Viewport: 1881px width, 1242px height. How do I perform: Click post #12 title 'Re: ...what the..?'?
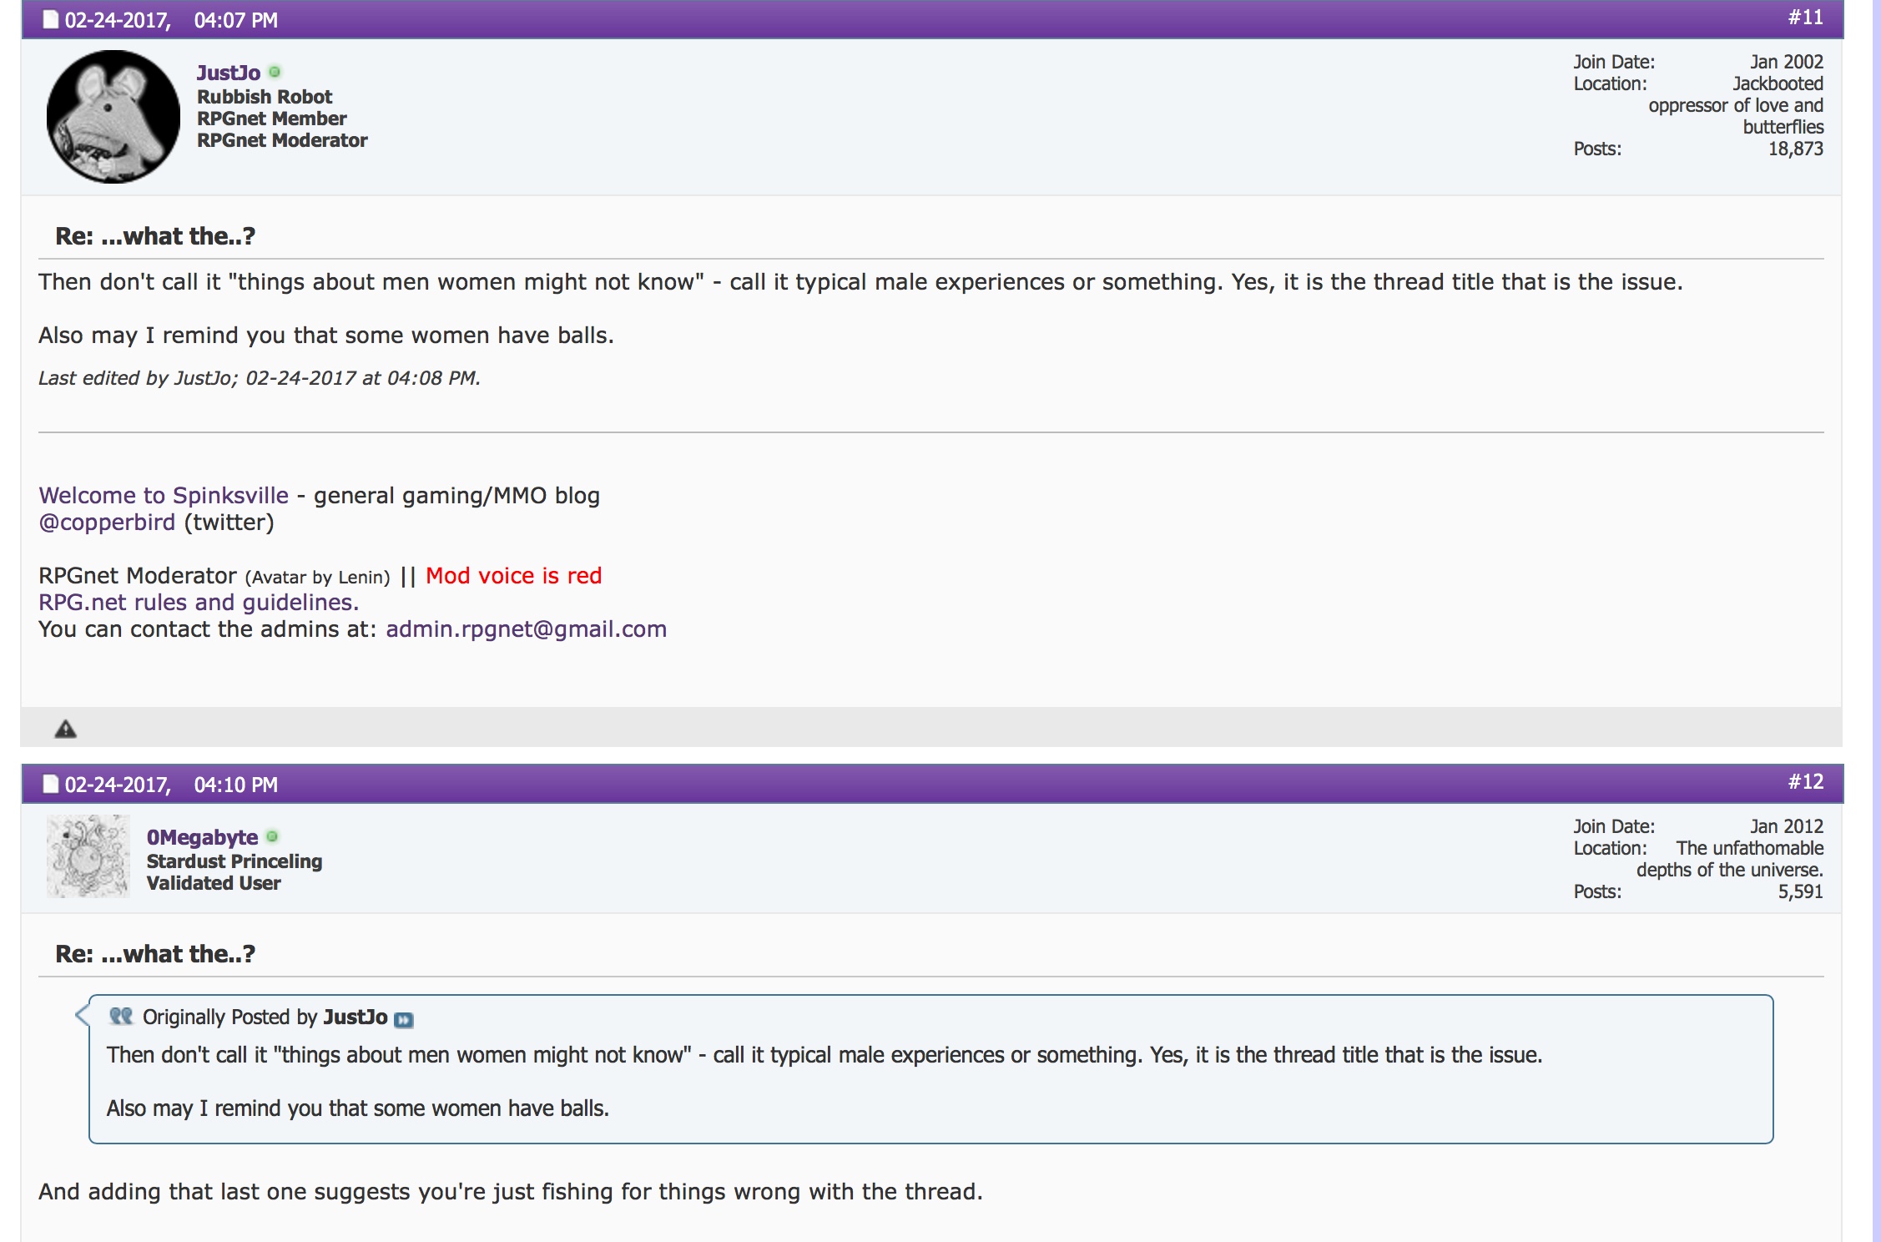pos(155,954)
